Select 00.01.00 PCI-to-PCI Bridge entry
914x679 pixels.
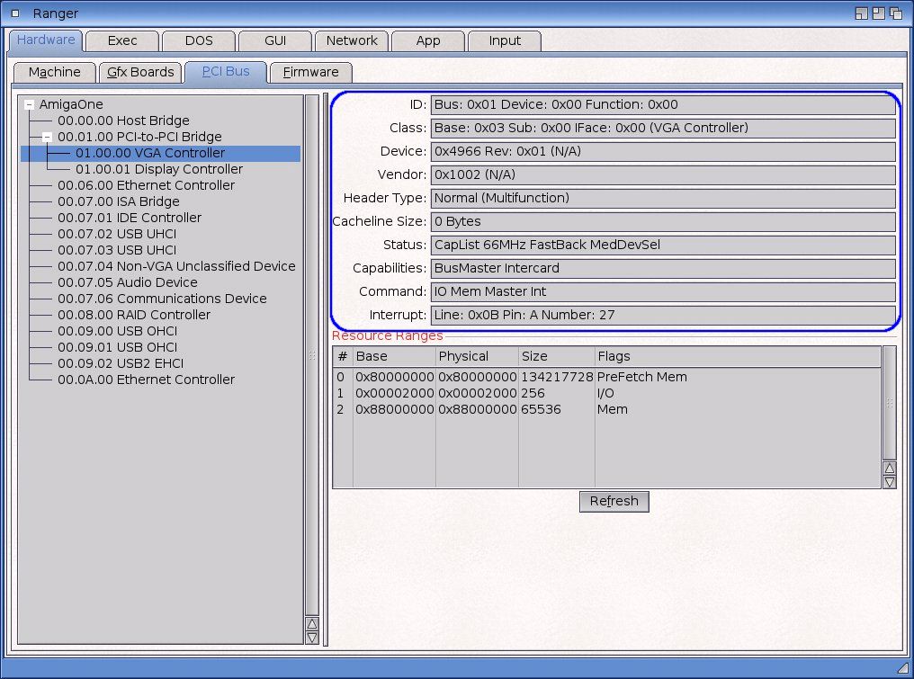pyautogui.click(x=140, y=137)
